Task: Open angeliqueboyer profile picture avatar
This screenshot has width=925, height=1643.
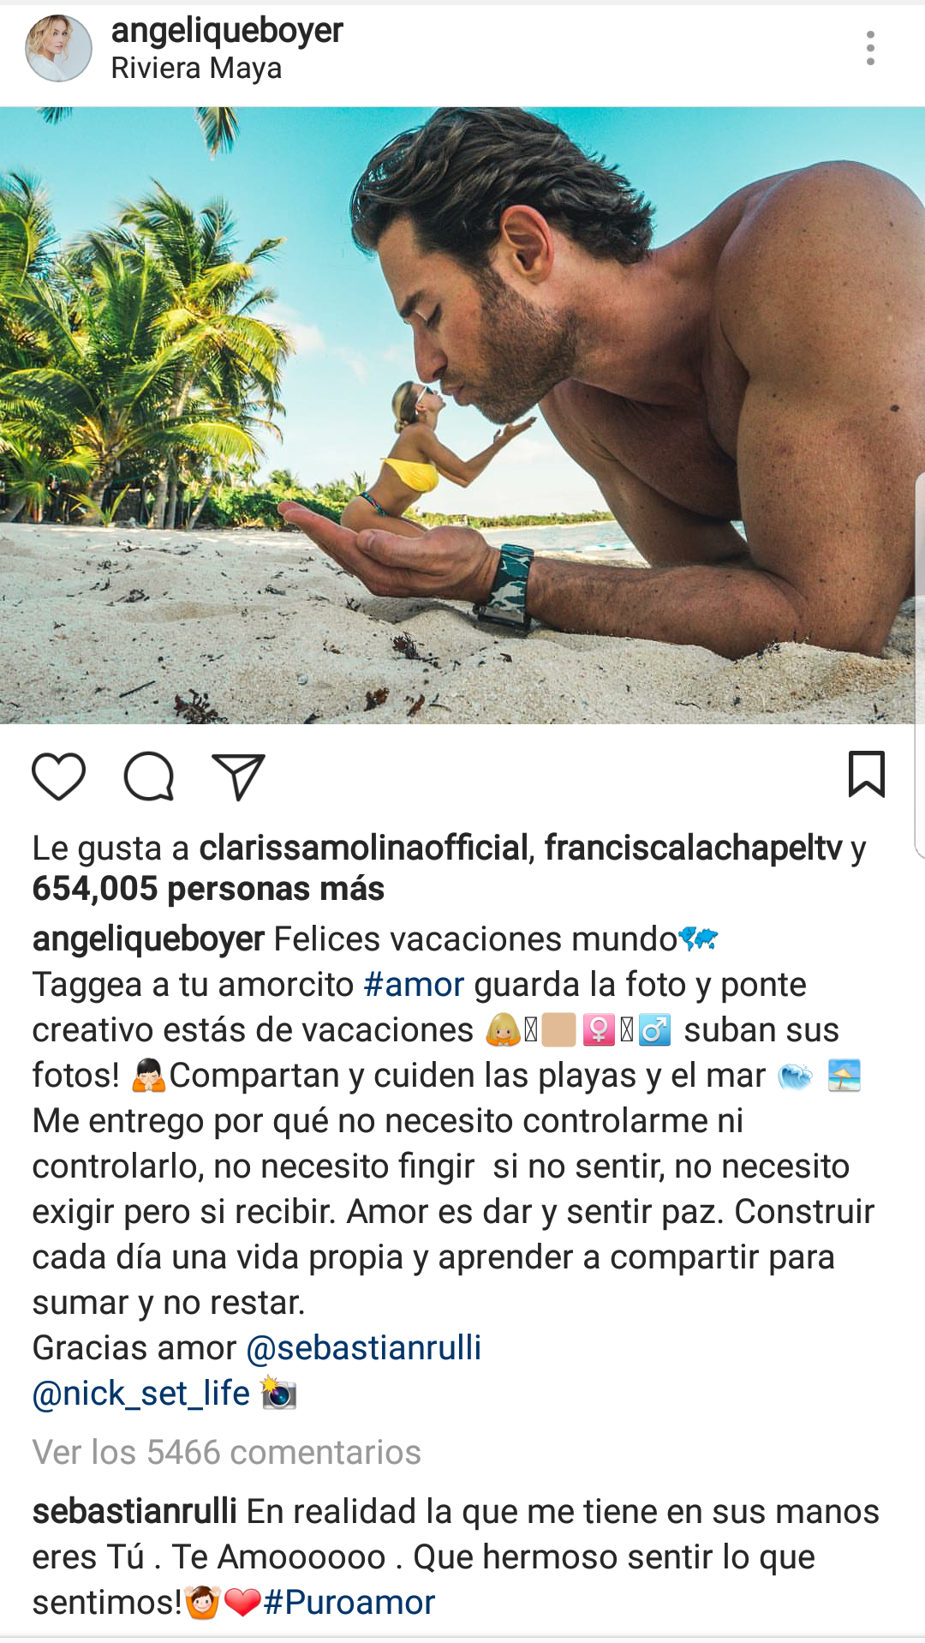Action: 58,48
